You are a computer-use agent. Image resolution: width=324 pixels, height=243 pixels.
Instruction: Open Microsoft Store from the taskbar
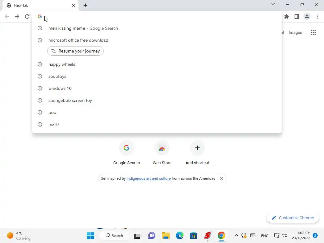click(193, 235)
